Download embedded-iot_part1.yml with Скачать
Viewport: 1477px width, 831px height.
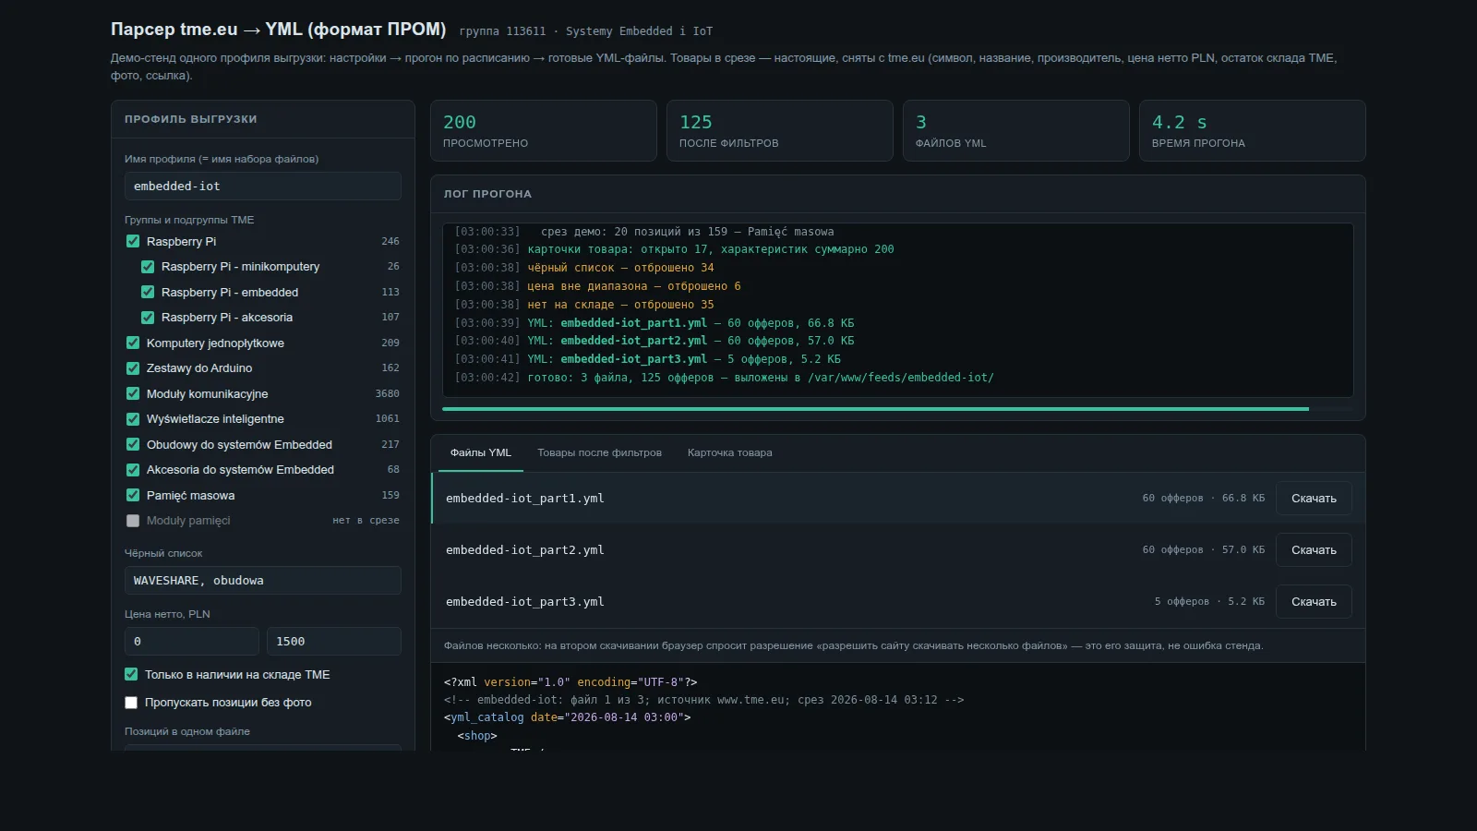[1314, 499]
